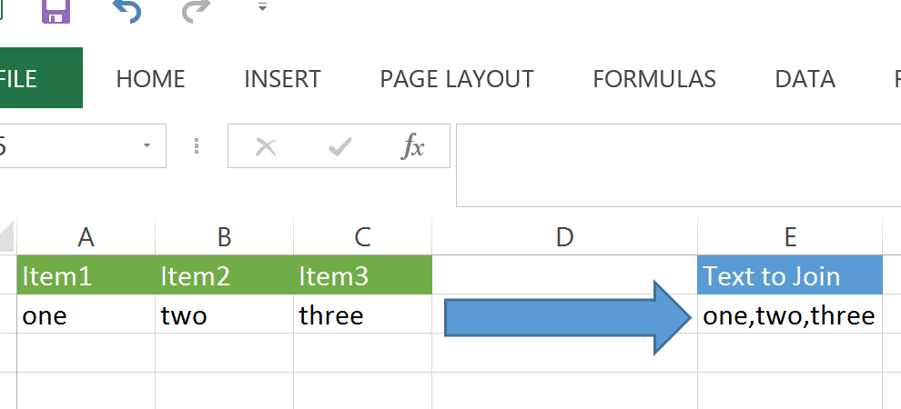Click the Undo arrow icon
The height and width of the screenshot is (409, 901).
[x=127, y=11]
